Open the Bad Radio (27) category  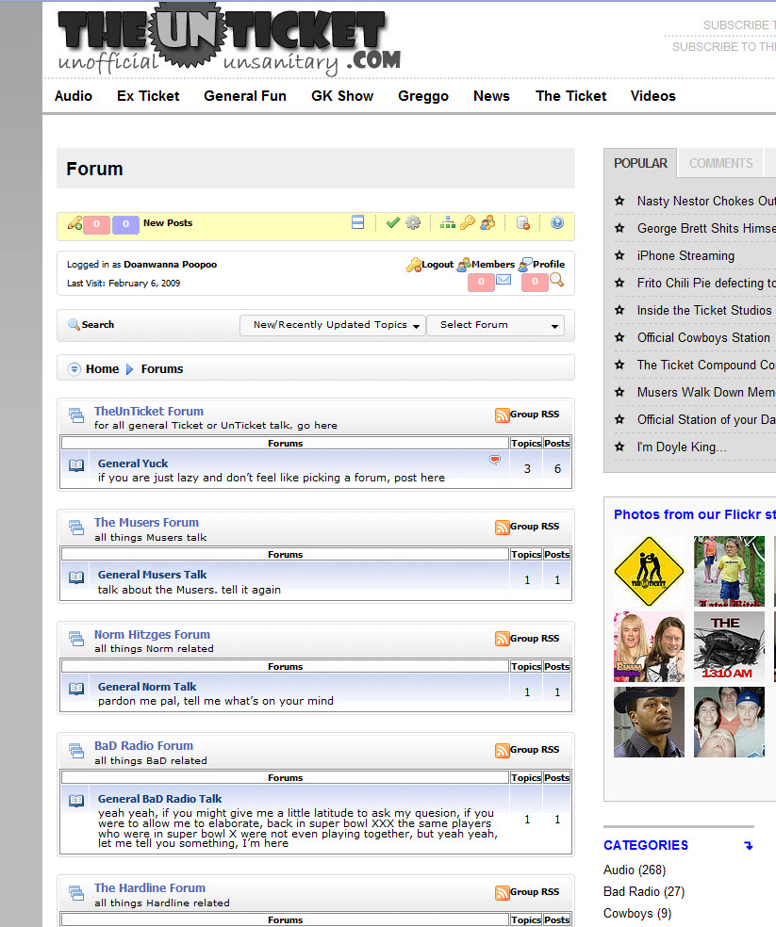pyautogui.click(x=644, y=891)
